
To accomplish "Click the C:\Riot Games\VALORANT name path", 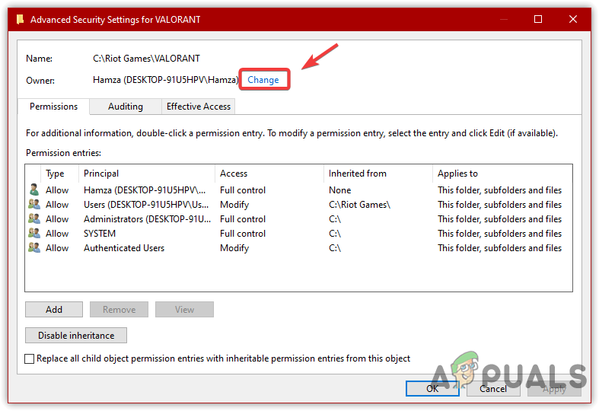I will tap(146, 59).
